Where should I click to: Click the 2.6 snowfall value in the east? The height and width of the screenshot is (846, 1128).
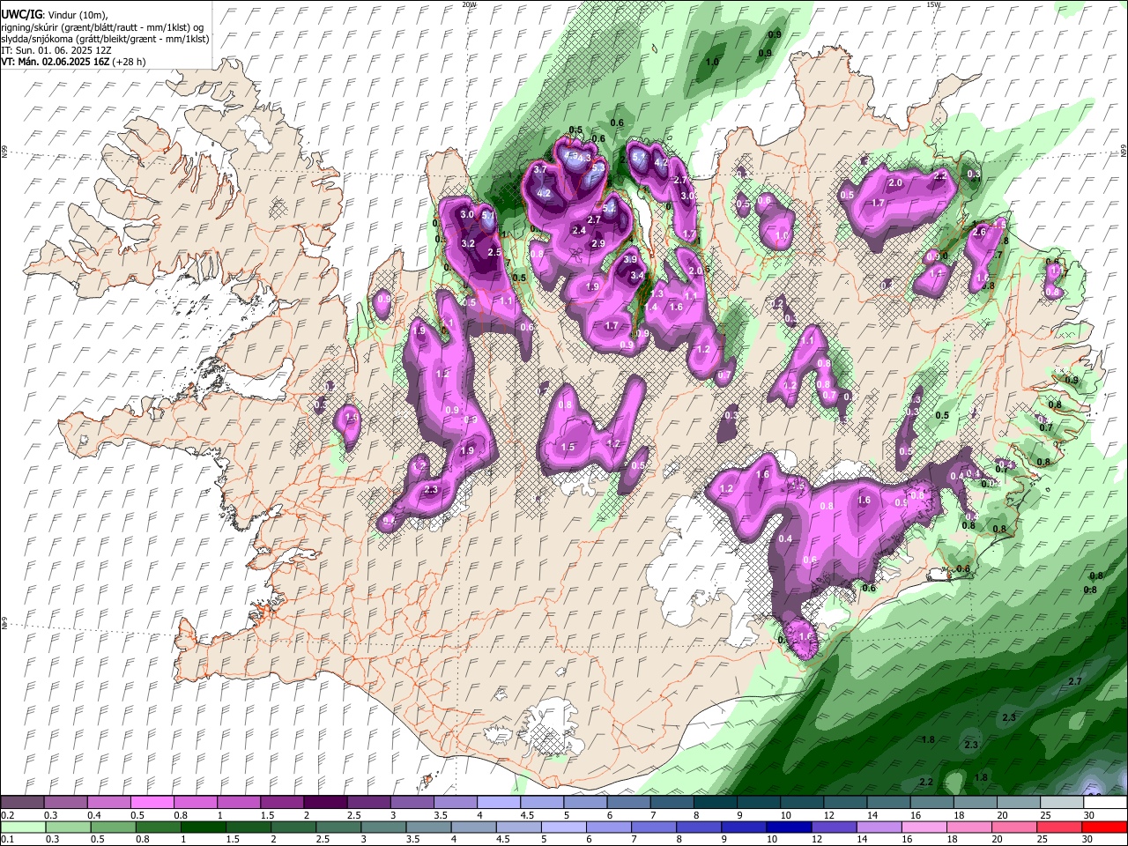(979, 232)
